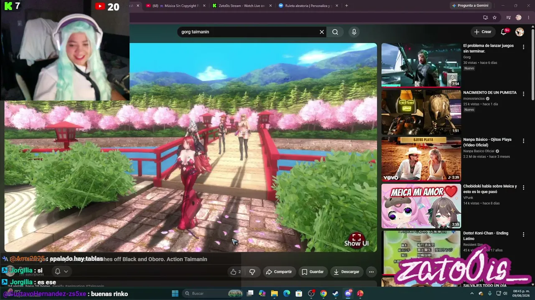The image size is (535, 300).
Task: Open the 'MEICA MI AMOR' thumbnail
Action: [421, 206]
